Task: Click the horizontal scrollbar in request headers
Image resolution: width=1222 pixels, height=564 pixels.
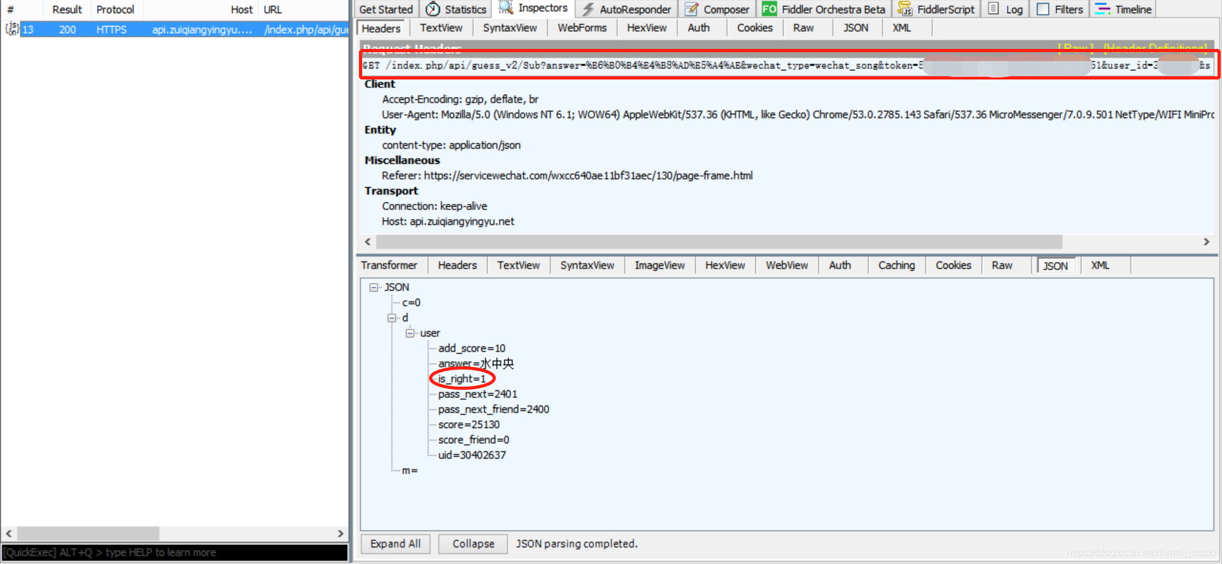Action: click(x=719, y=242)
